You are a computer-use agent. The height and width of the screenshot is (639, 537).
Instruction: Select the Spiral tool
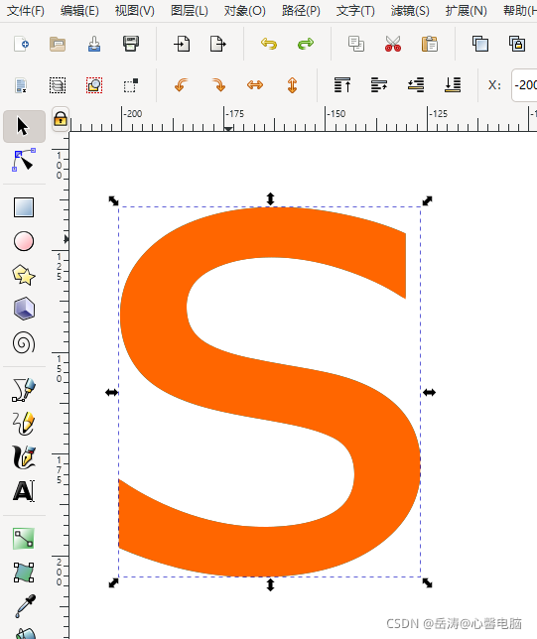(24, 342)
